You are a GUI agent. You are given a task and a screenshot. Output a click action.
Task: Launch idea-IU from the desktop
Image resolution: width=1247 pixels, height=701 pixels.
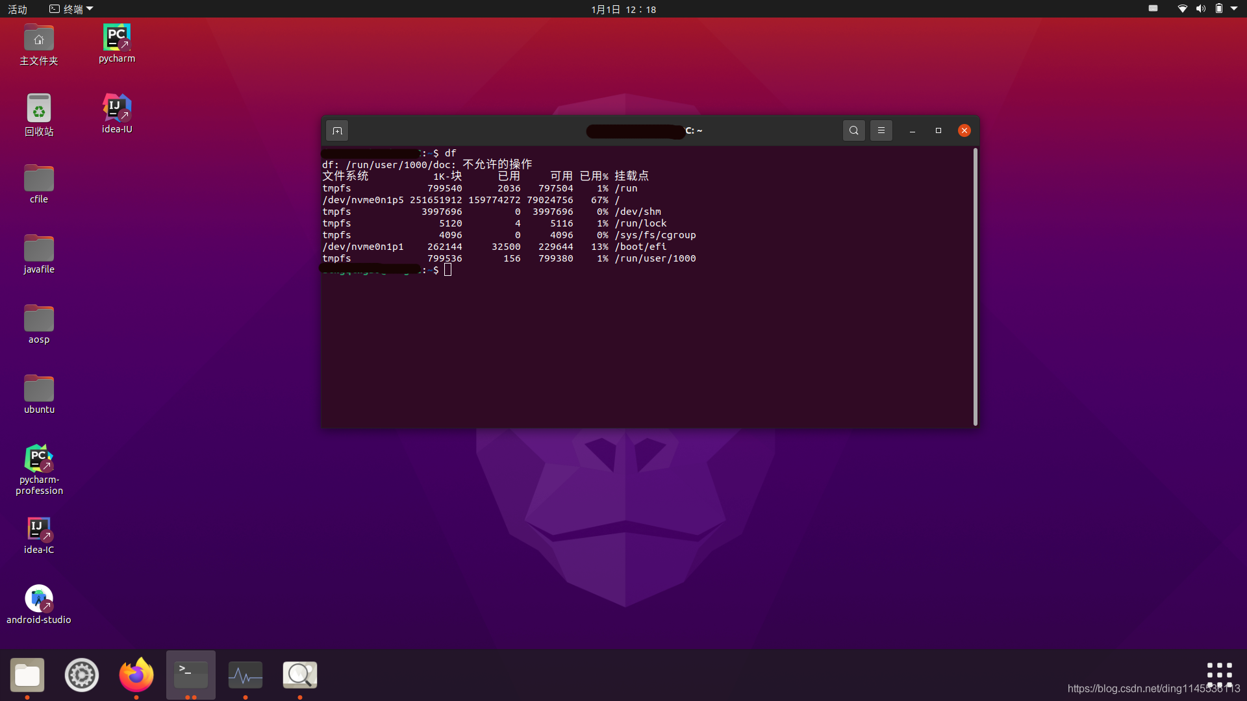pos(116,107)
